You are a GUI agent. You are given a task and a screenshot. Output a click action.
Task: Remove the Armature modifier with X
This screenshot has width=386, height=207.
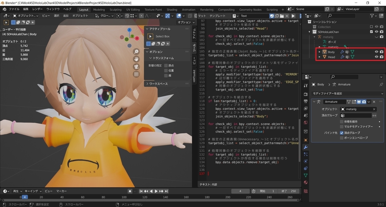click(374, 102)
